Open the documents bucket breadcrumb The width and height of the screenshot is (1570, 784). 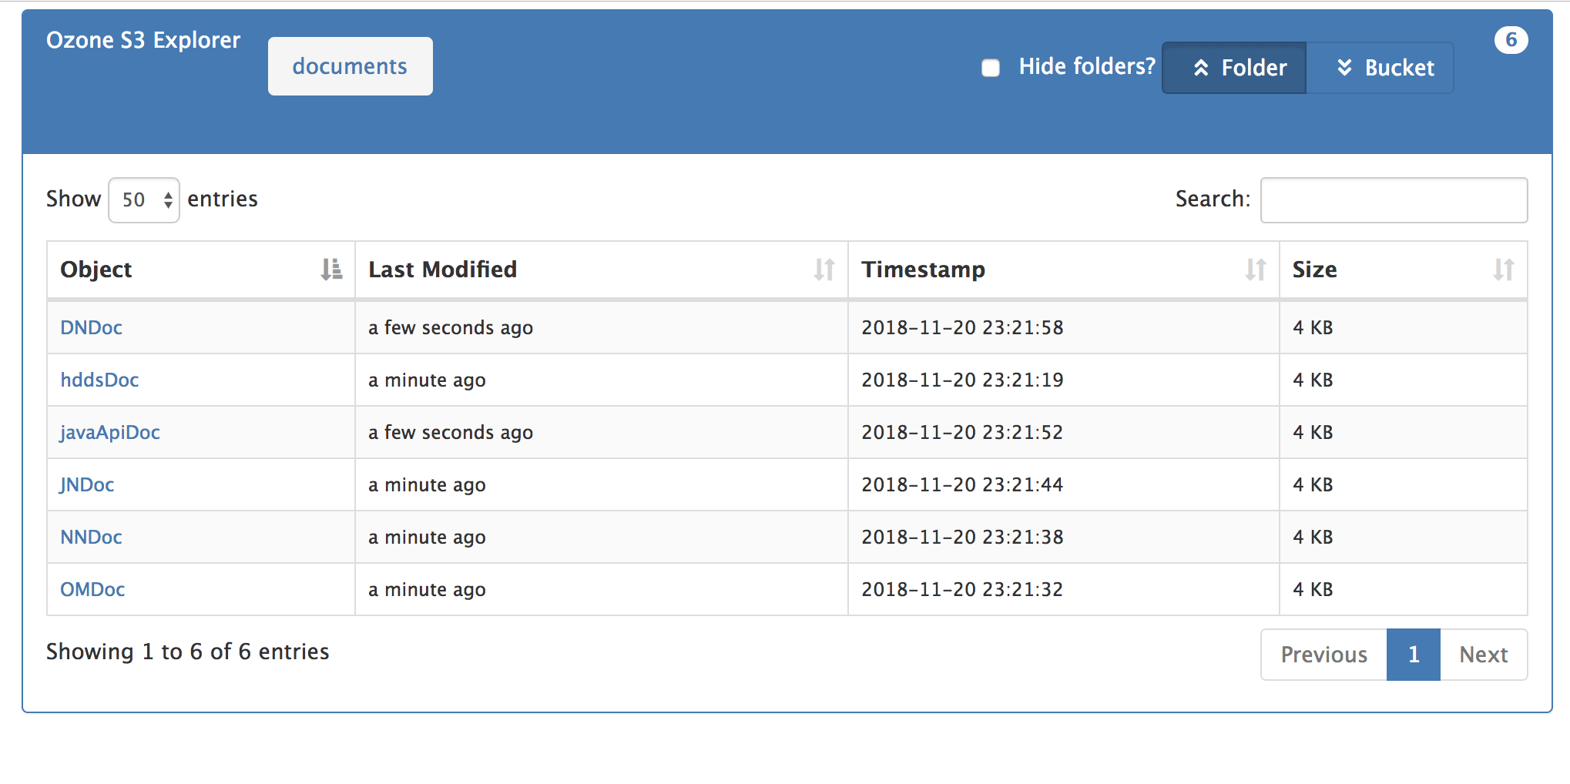click(350, 66)
